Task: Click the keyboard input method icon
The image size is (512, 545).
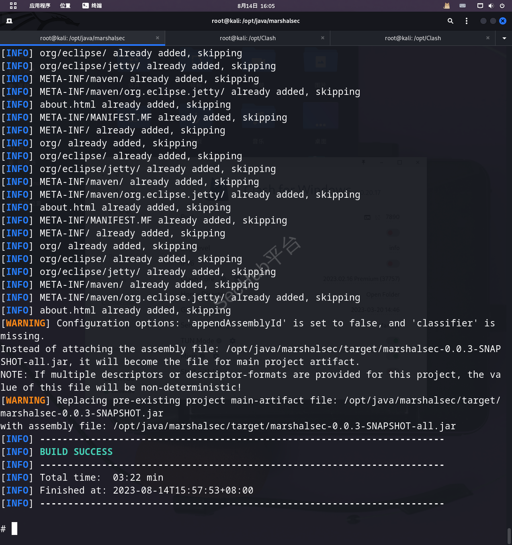Action: pos(463,6)
